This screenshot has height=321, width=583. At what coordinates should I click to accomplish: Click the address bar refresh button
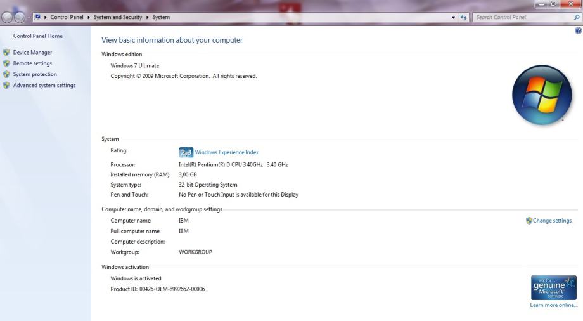click(463, 18)
